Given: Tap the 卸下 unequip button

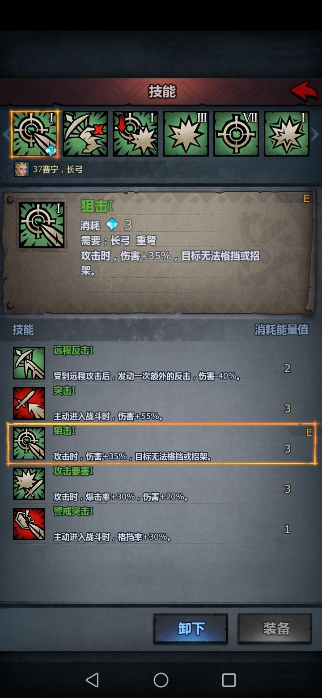Looking at the screenshot, I should [191, 629].
